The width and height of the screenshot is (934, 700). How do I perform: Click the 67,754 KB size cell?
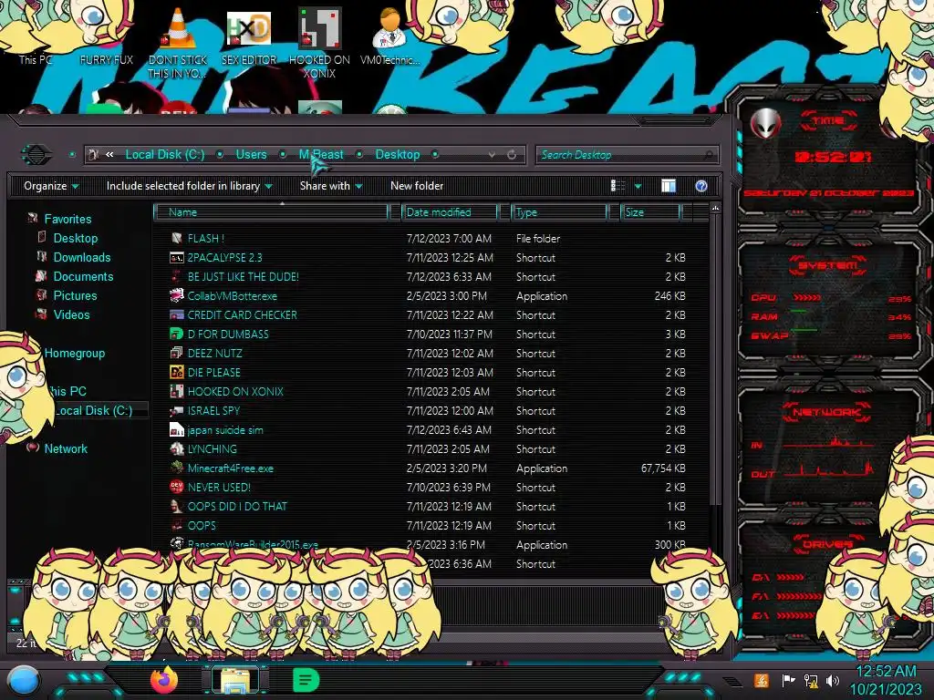663,468
